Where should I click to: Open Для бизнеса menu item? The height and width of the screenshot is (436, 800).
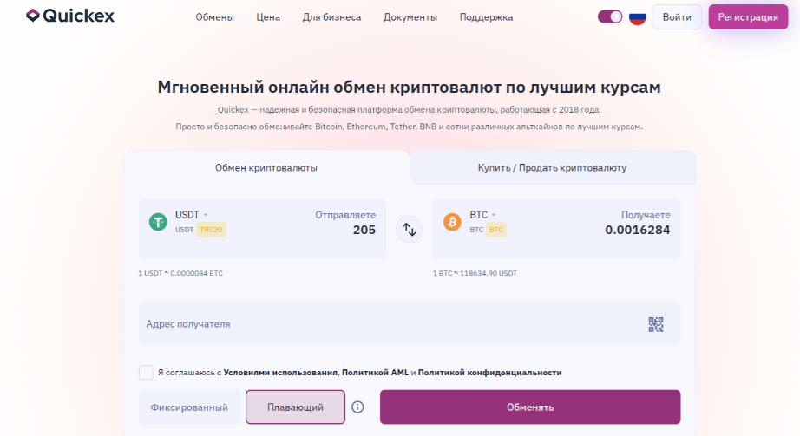(331, 17)
